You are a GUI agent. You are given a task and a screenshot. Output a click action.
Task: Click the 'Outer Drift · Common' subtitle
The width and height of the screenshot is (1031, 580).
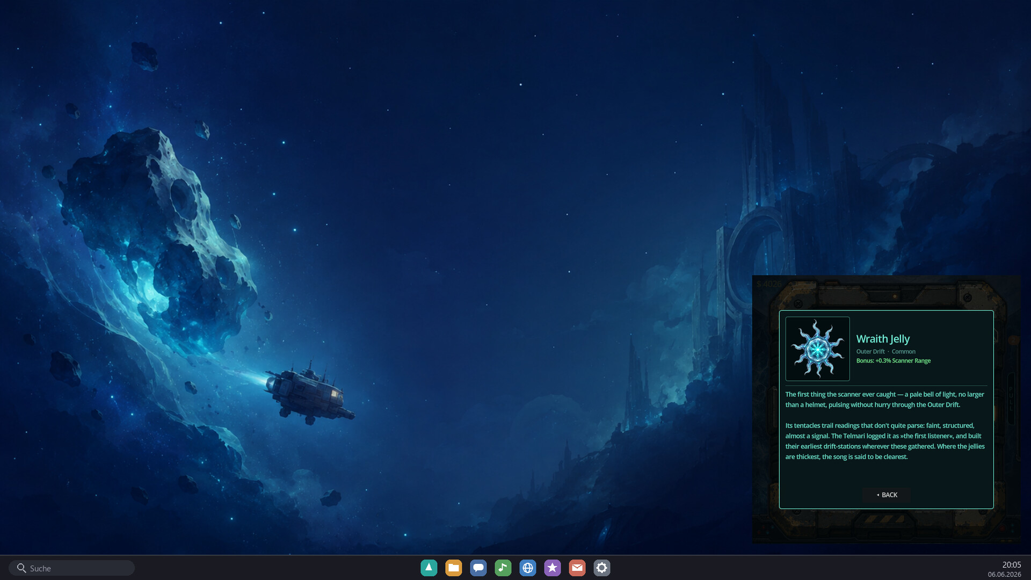(886, 352)
